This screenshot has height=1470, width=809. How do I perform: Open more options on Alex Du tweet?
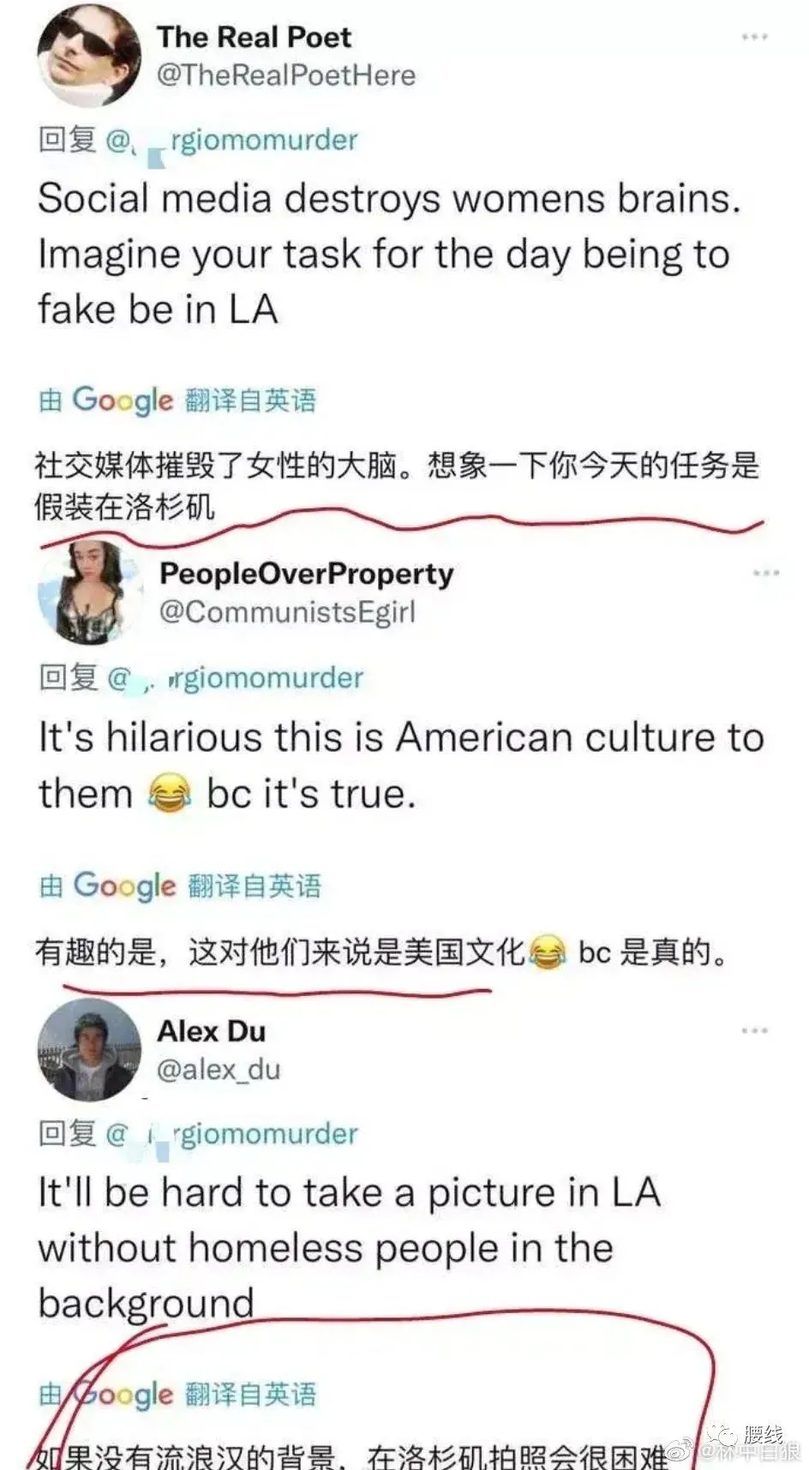click(x=754, y=1029)
